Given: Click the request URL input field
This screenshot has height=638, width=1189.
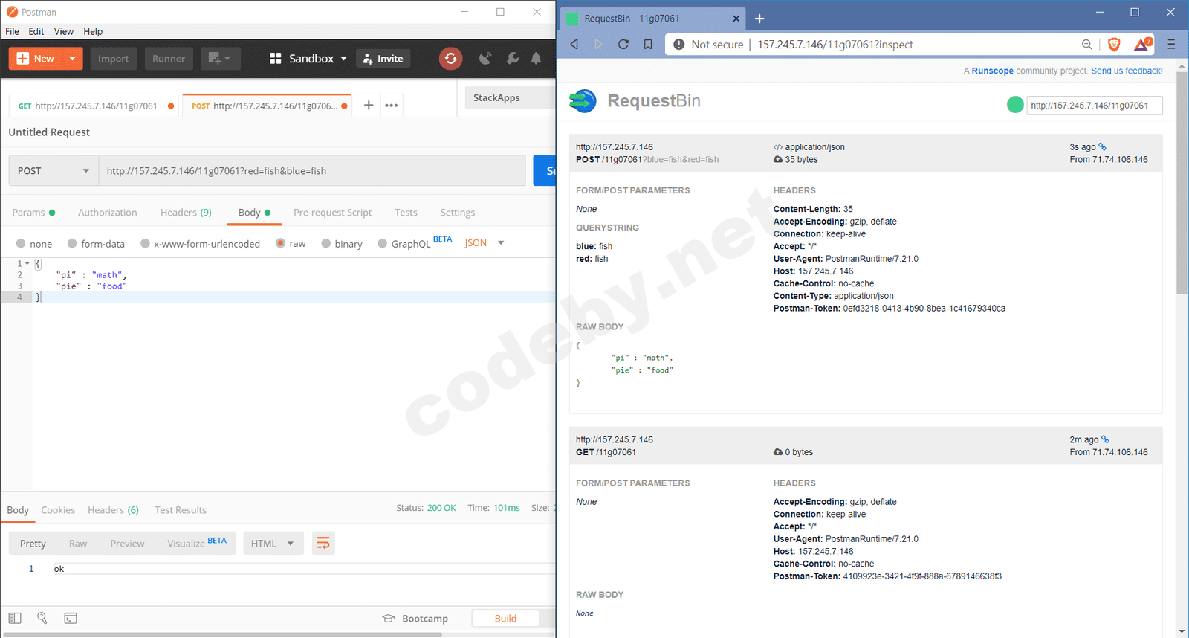Looking at the screenshot, I should tap(312, 170).
